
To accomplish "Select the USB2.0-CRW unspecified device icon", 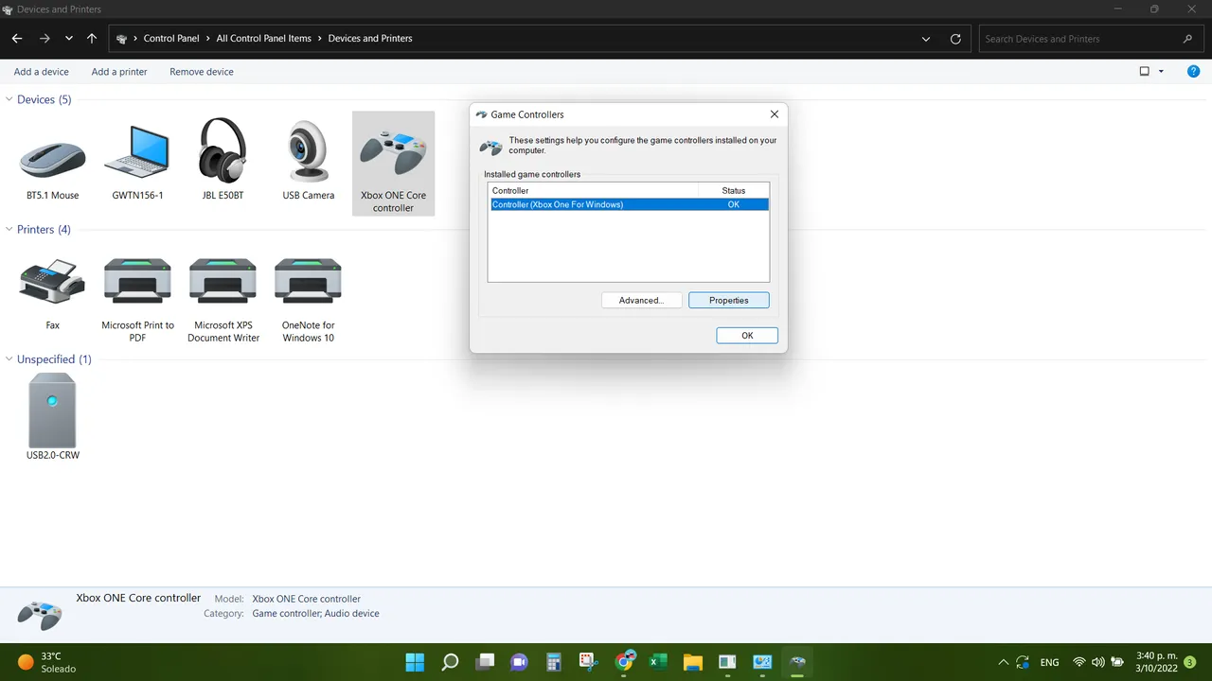I will tap(52, 410).
